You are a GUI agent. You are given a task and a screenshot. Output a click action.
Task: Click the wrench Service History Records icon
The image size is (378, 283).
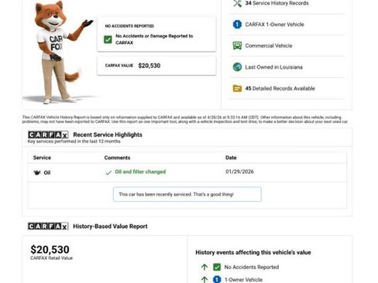coord(237,3)
